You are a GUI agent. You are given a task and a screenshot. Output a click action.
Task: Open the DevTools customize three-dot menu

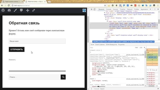(x=155, y=9)
